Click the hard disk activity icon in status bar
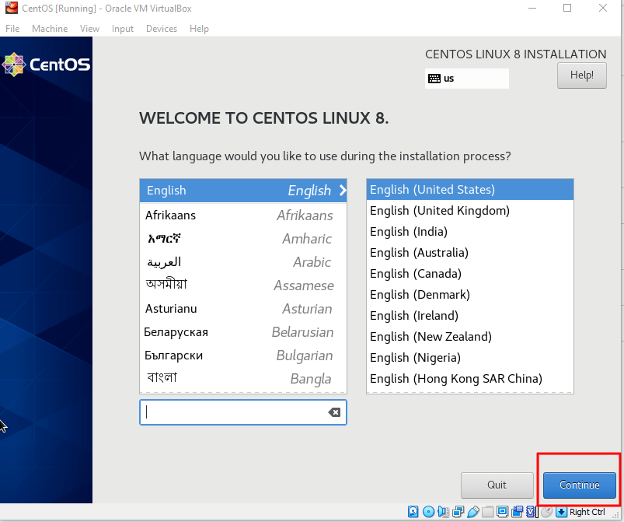The width and height of the screenshot is (624, 522). tap(413, 512)
